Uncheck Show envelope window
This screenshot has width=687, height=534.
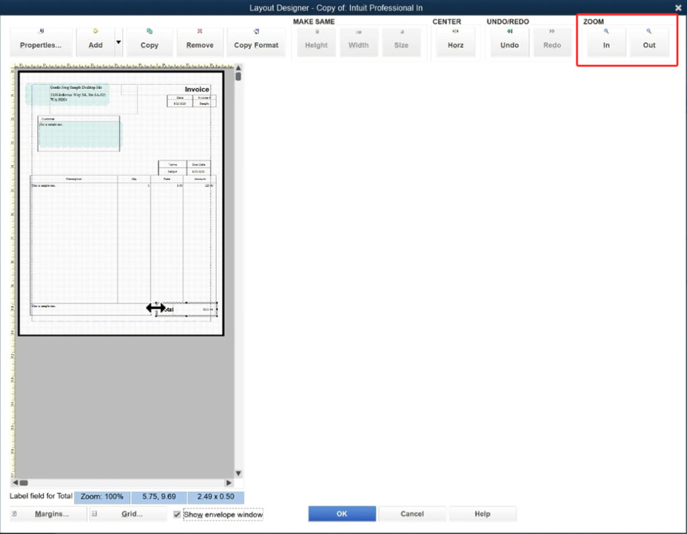point(177,513)
